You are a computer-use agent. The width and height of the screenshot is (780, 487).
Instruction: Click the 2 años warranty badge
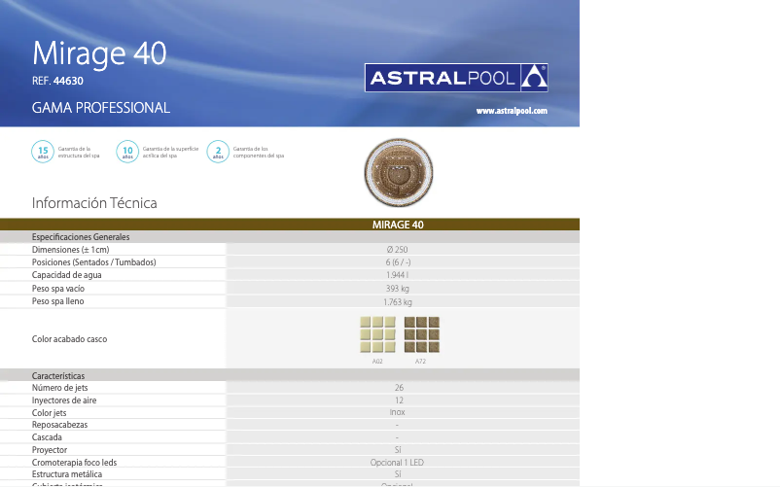pyautogui.click(x=218, y=152)
